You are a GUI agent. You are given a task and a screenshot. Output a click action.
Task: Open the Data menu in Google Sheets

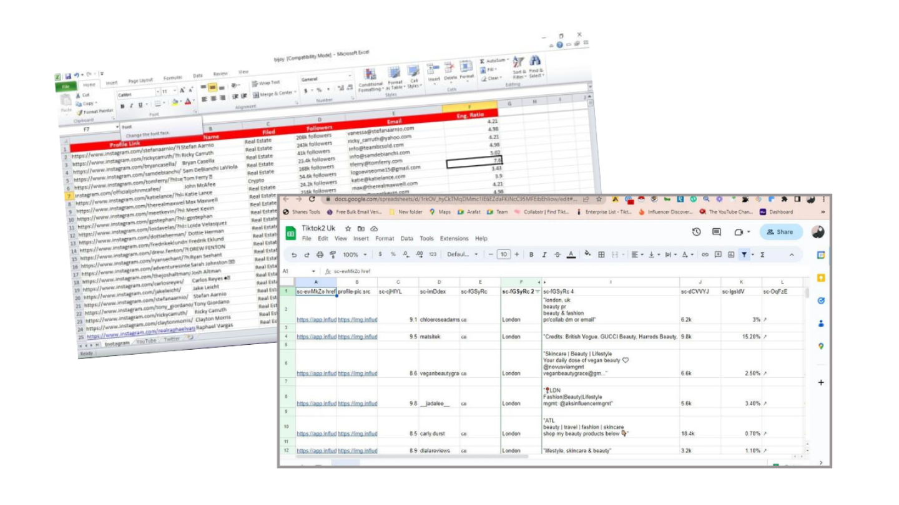(x=406, y=239)
